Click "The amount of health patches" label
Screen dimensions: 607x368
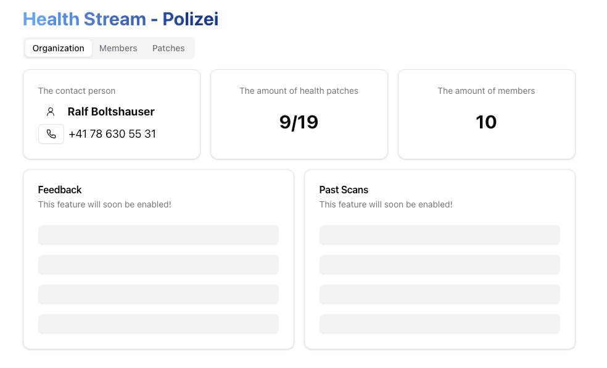(x=299, y=91)
